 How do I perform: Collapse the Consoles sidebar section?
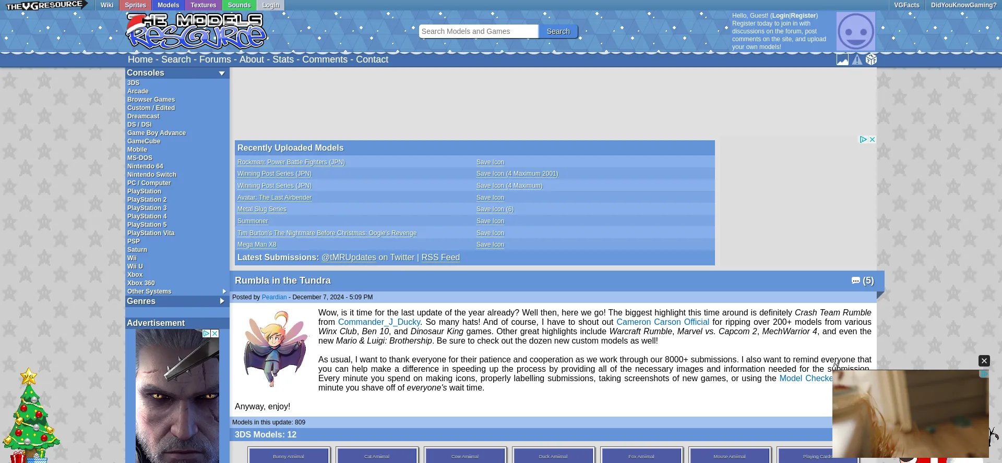[x=222, y=74]
